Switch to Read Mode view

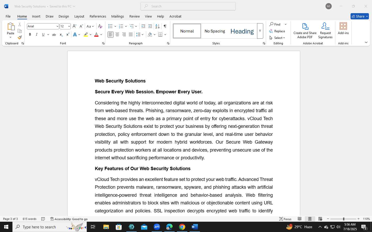(300, 219)
